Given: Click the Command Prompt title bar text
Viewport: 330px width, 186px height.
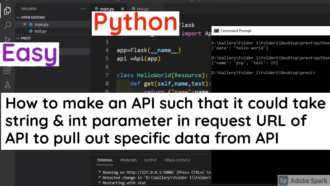Looking at the screenshot, I should [236, 31].
